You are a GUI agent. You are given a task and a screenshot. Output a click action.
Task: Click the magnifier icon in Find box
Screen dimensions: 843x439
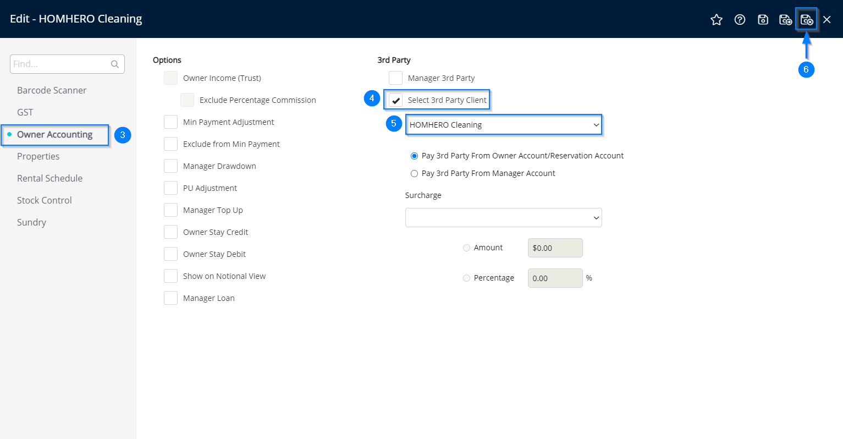coord(115,64)
